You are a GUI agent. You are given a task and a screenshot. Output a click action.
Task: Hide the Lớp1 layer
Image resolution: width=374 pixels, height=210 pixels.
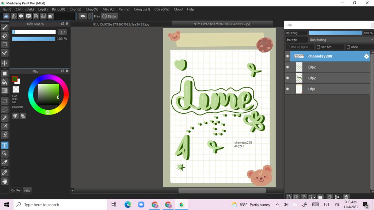click(x=287, y=89)
